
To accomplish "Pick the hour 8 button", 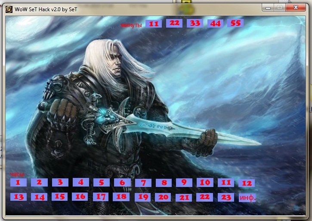I will pyautogui.click(x=164, y=183).
